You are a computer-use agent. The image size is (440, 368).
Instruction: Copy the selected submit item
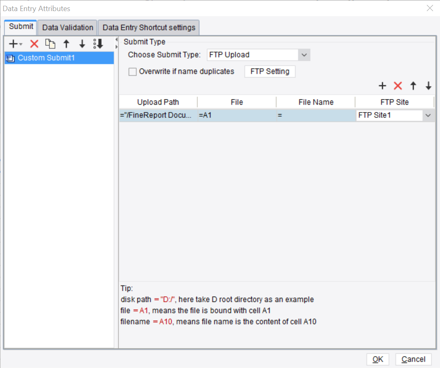pyautogui.click(x=50, y=44)
